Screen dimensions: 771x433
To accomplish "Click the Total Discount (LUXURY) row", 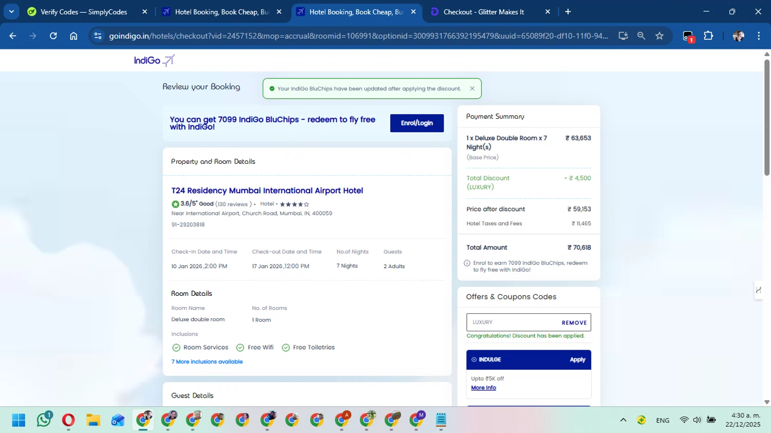I will point(528,182).
